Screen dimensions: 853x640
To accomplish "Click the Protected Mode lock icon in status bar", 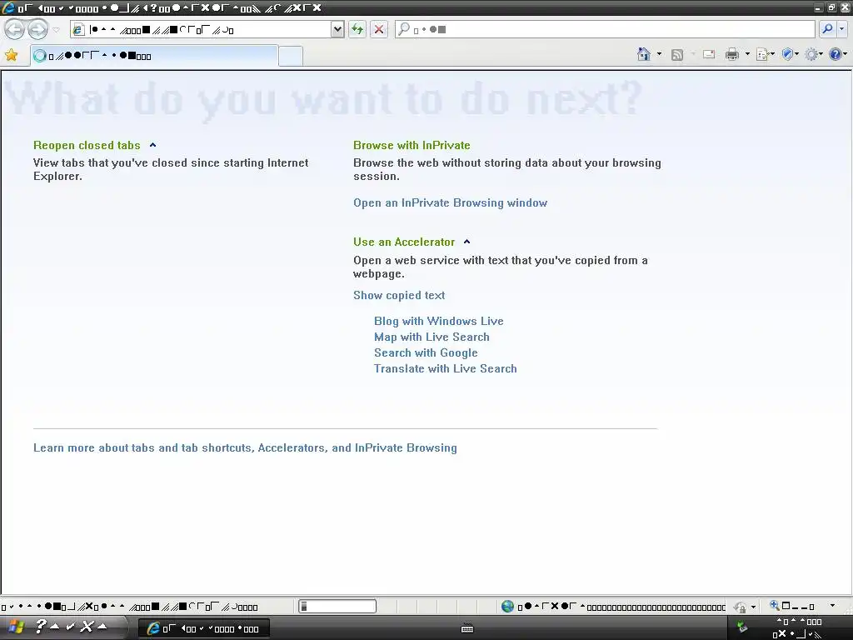I will coord(740,607).
